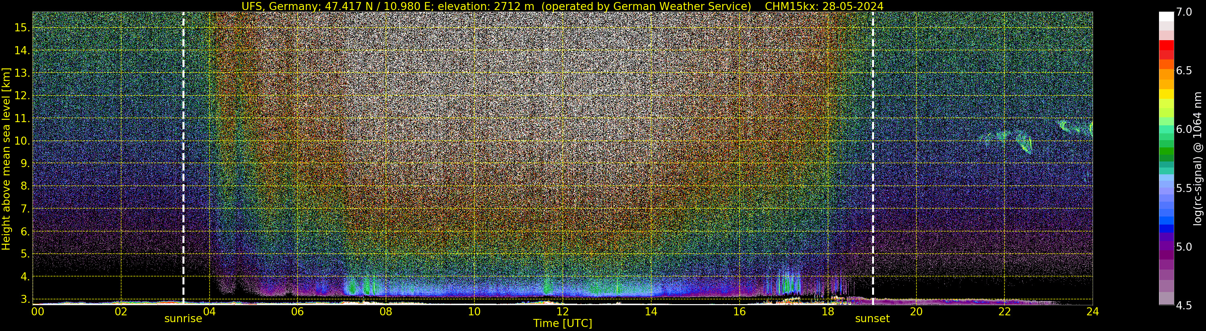Click the height axis tick '9.'
Image resolution: width=1206 pixels, height=331 pixels.
tap(25, 163)
